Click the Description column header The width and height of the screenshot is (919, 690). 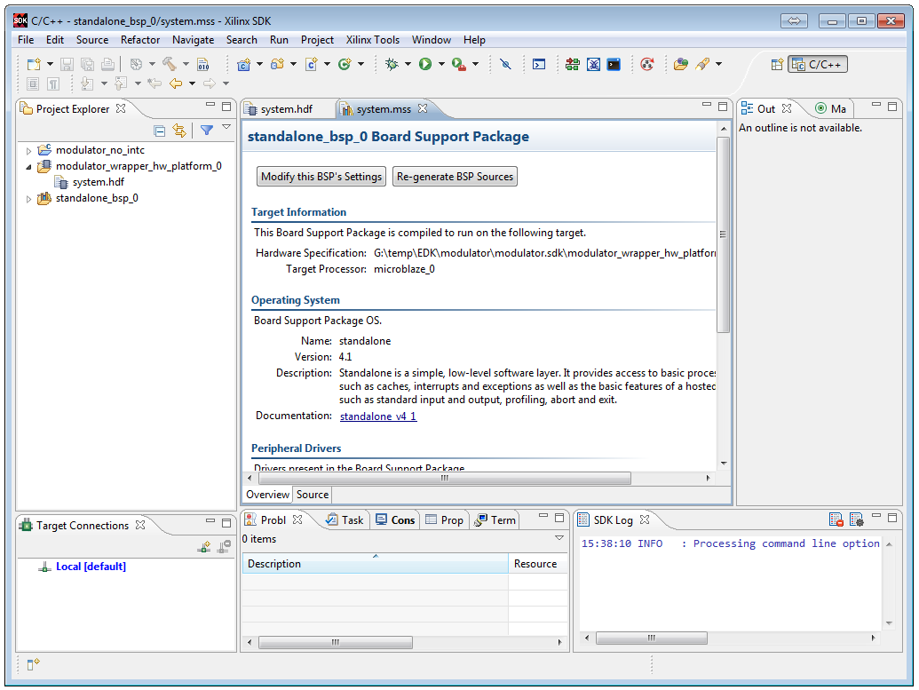tap(375, 564)
